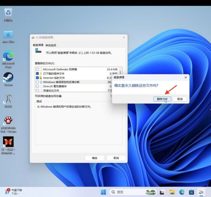
Task: Close the (C:)的磁盘清理 window
Action: [x=124, y=37]
